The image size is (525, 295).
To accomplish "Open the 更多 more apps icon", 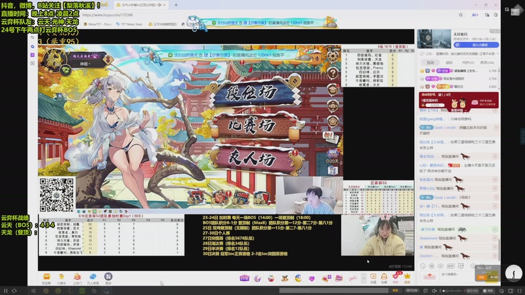I will click(108, 278).
